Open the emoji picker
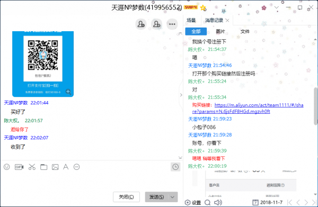318x207 pixels. (x=7, y=167)
